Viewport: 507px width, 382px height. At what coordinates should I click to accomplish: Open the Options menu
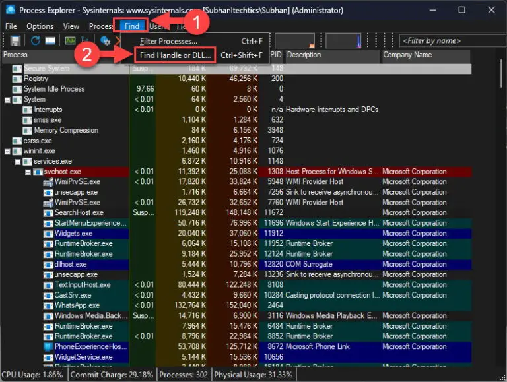pos(40,26)
